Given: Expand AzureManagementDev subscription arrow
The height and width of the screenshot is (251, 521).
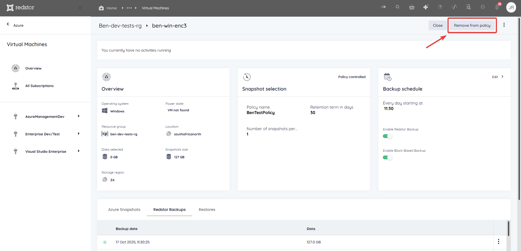Looking at the screenshot, I should click(x=79, y=116).
